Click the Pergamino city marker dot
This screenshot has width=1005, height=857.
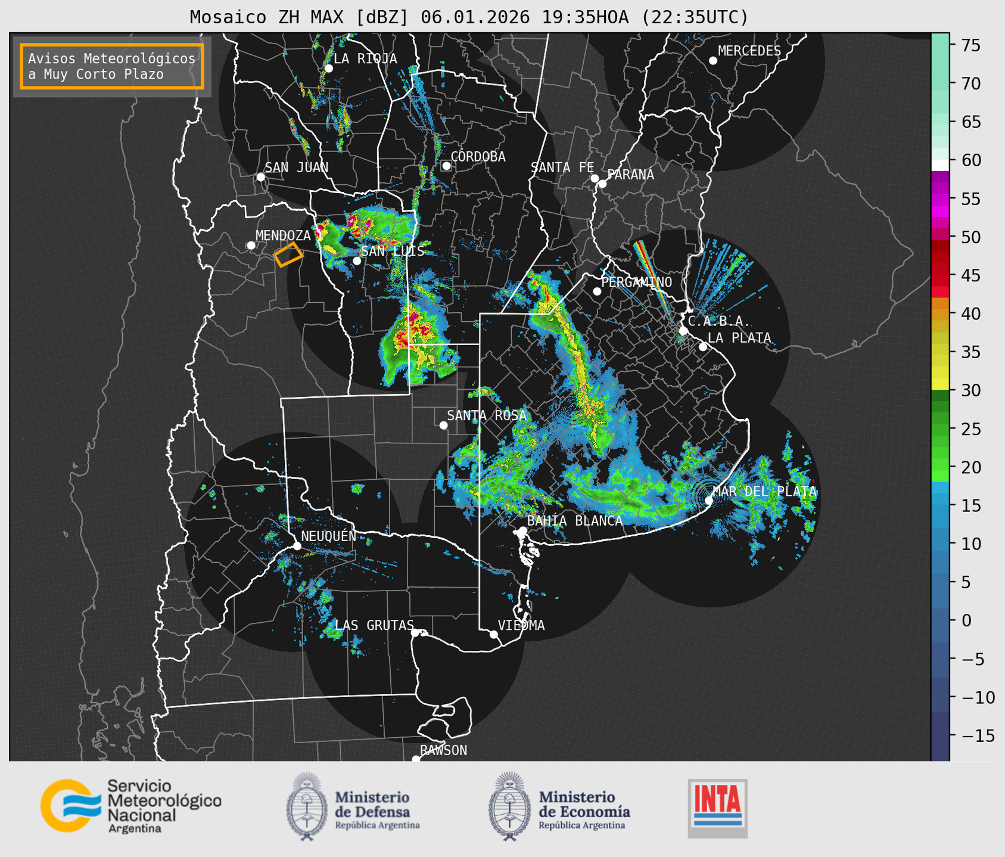(x=597, y=291)
